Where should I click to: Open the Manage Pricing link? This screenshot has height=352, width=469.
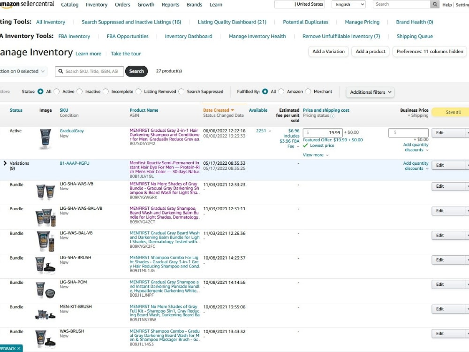pyautogui.click(x=362, y=22)
